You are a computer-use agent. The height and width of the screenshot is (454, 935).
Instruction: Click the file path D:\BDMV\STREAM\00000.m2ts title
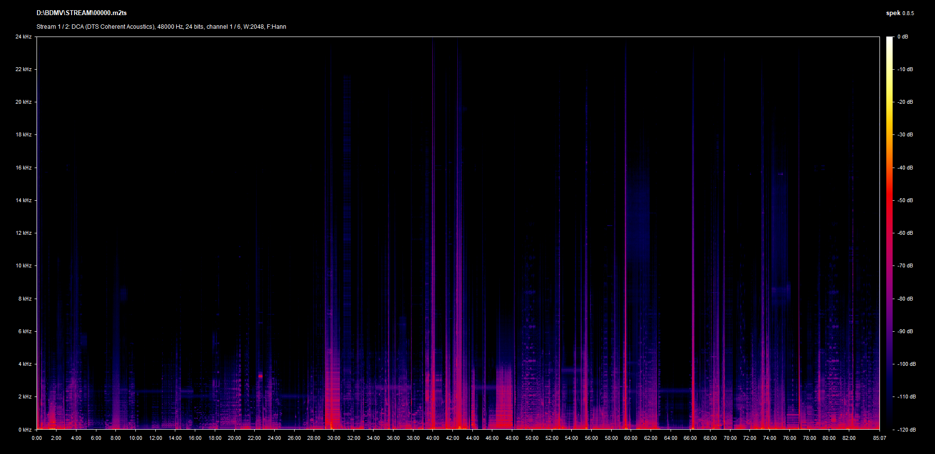(81, 13)
